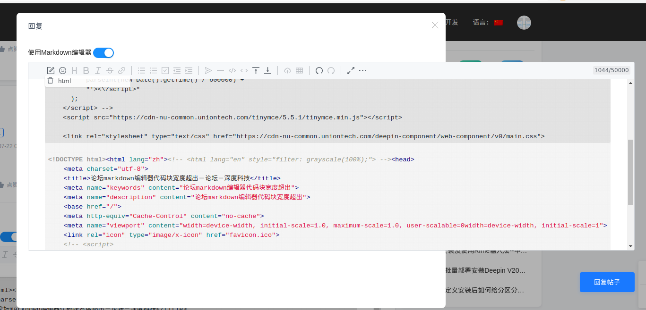Open the language selector flag

coord(498,22)
